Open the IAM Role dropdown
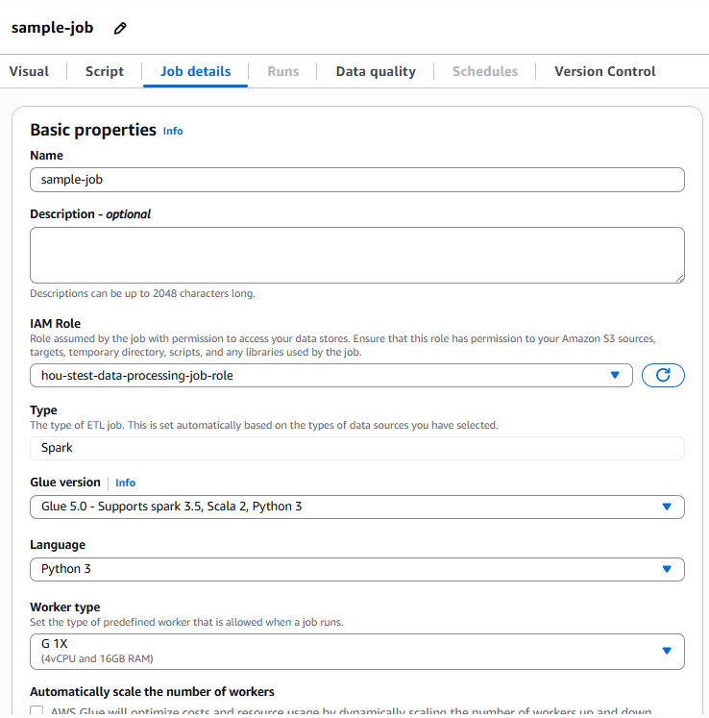The width and height of the screenshot is (709, 718). pos(330,376)
